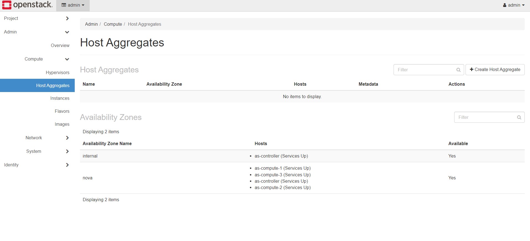Expand the Network submenu chevron
Screen dimensions: 530x241
(x=67, y=138)
